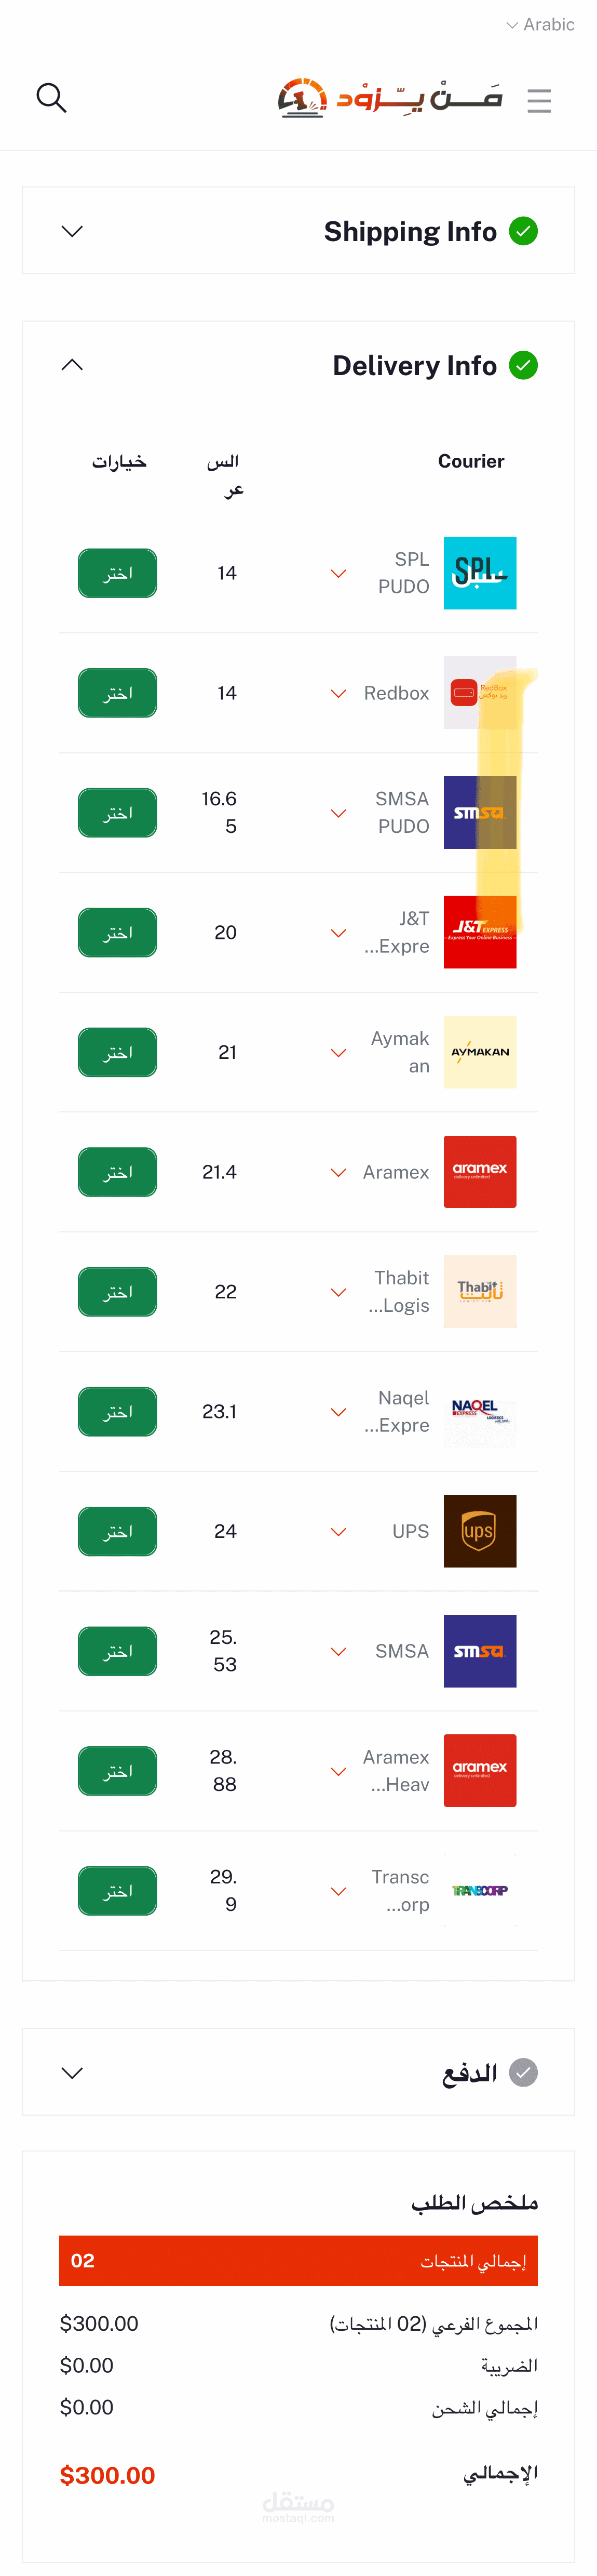Click the site logo in header
The height and width of the screenshot is (2576, 597).
point(390,98)
